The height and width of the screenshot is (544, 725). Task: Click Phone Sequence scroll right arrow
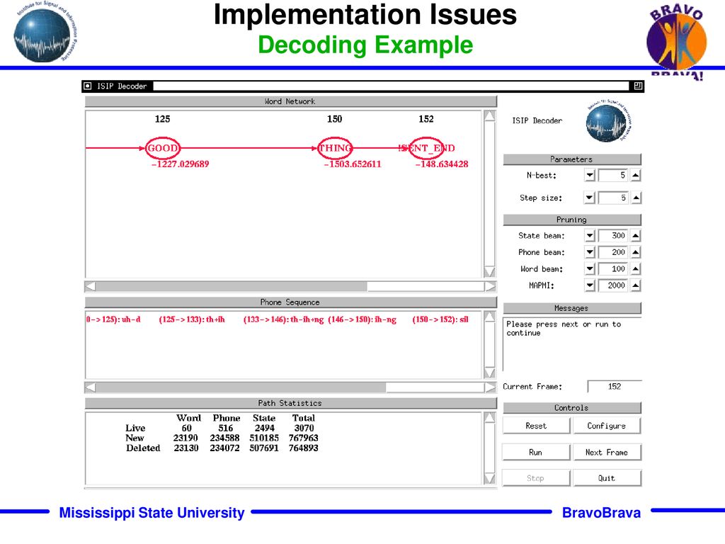[490, 387]
